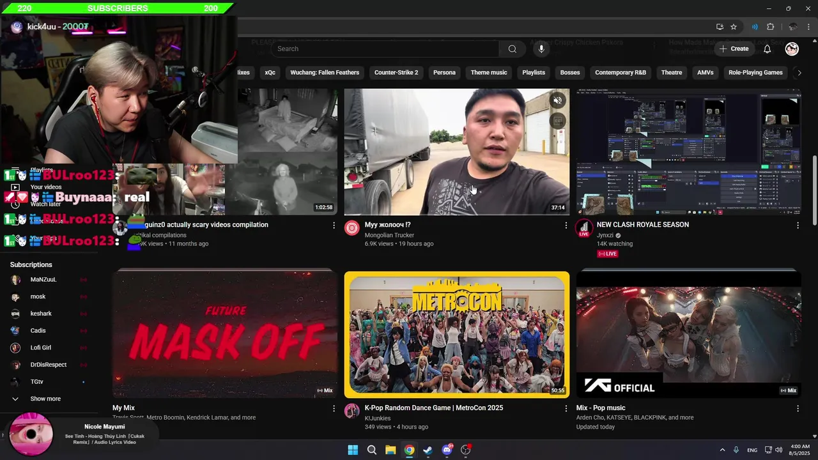
Task: Open the Pop music mix thumbnail
Action: 688,334
